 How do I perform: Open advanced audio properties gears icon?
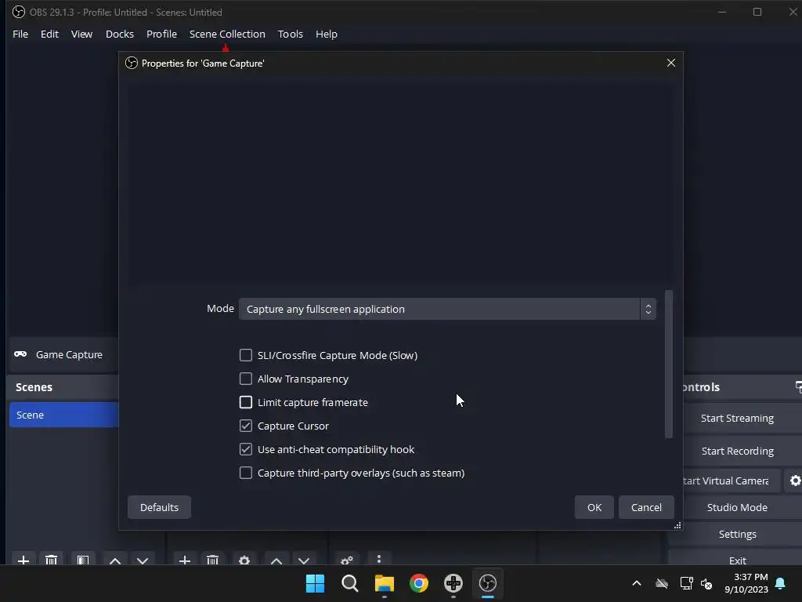point(347,560)
